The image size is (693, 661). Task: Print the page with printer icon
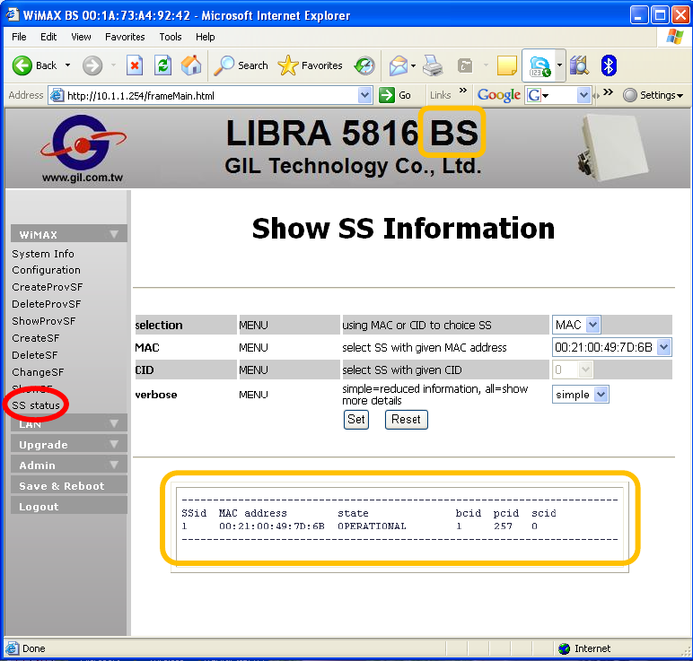[x=433, y=65]
